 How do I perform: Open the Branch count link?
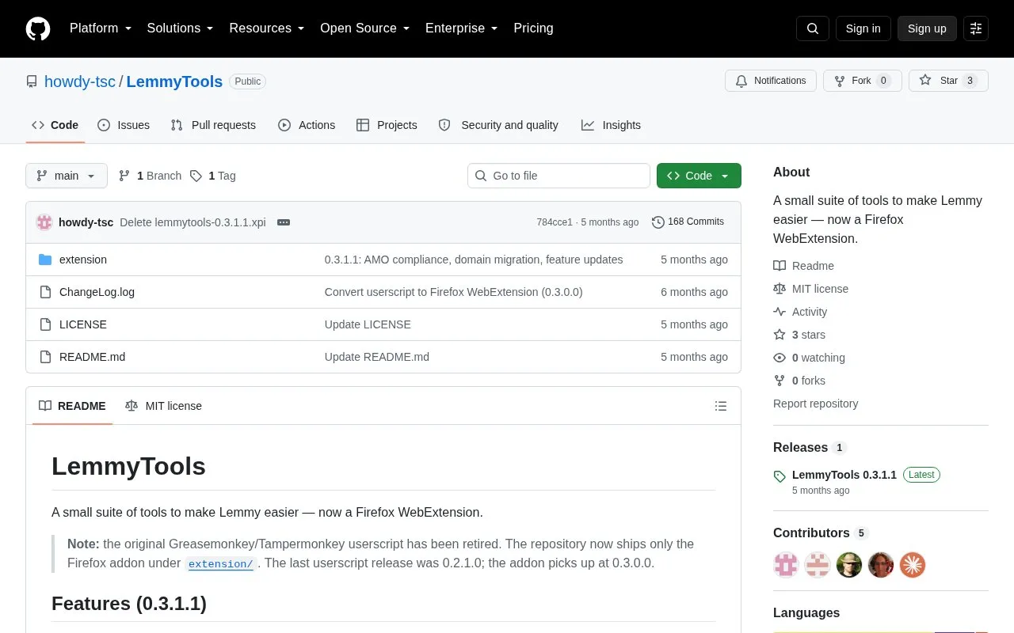coord(150,176)
